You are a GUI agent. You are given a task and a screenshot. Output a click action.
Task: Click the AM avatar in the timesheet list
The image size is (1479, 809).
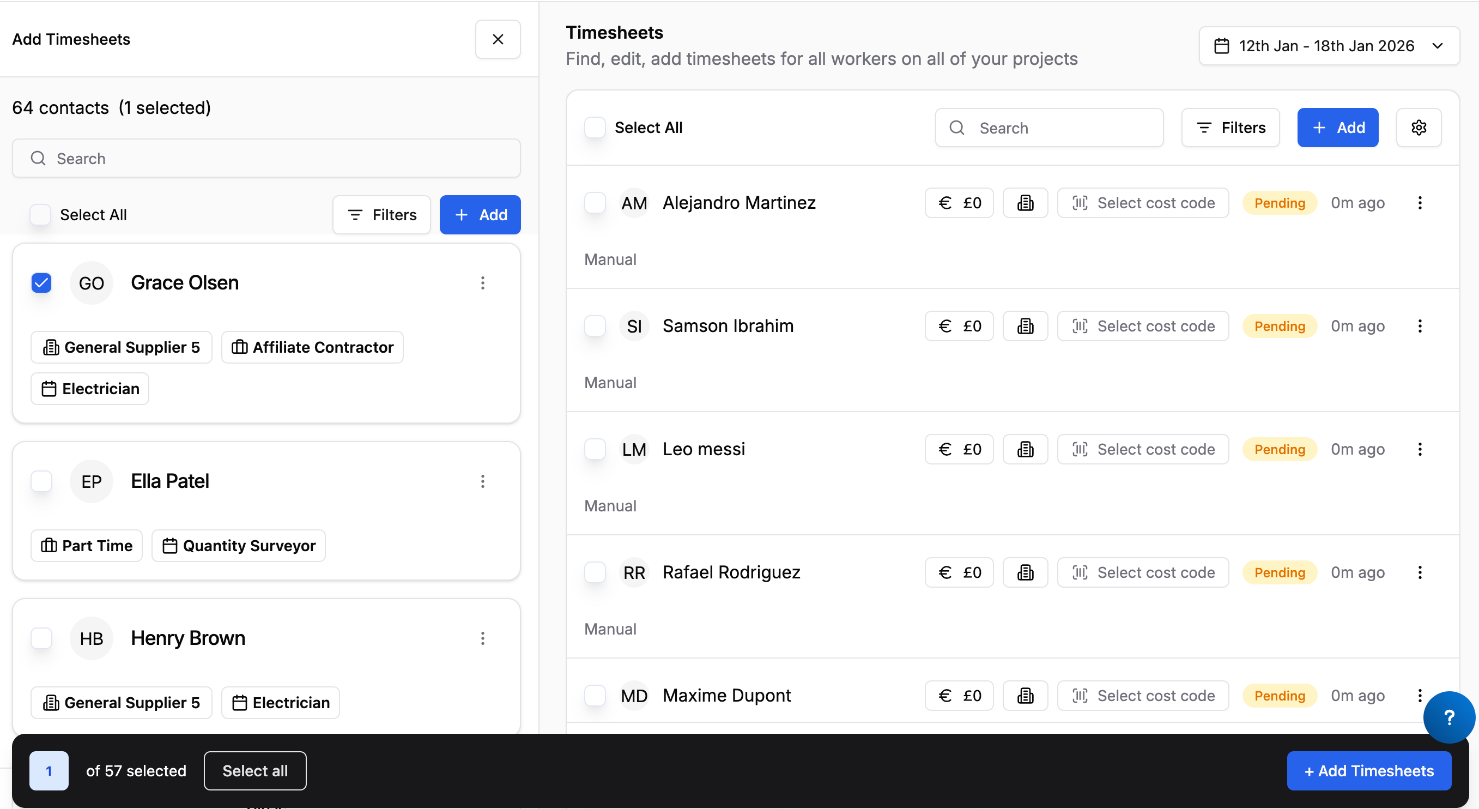[634, 203]
